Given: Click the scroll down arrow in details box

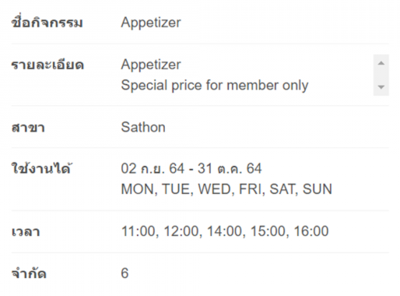Looking at the screenshot, I should (381, 87).
